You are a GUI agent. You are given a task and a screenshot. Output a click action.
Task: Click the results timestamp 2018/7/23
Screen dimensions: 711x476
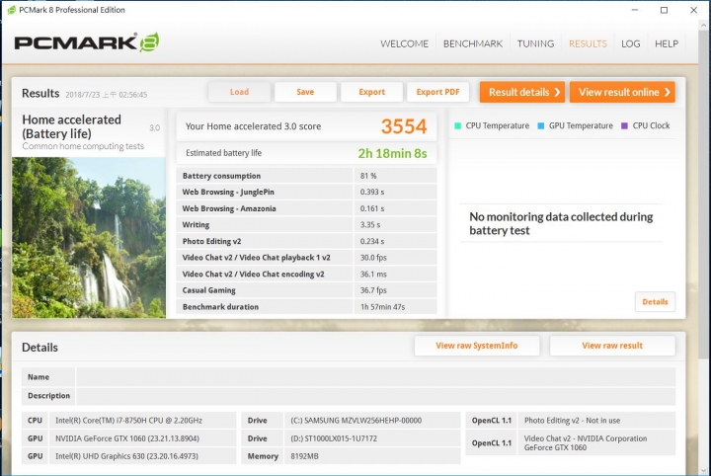coord(106,95)
